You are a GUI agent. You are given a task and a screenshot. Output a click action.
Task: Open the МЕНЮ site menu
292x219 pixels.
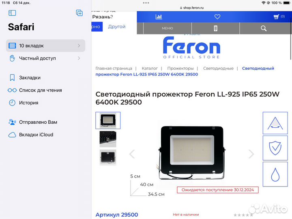pyautogui.click(x=167, y=28)
